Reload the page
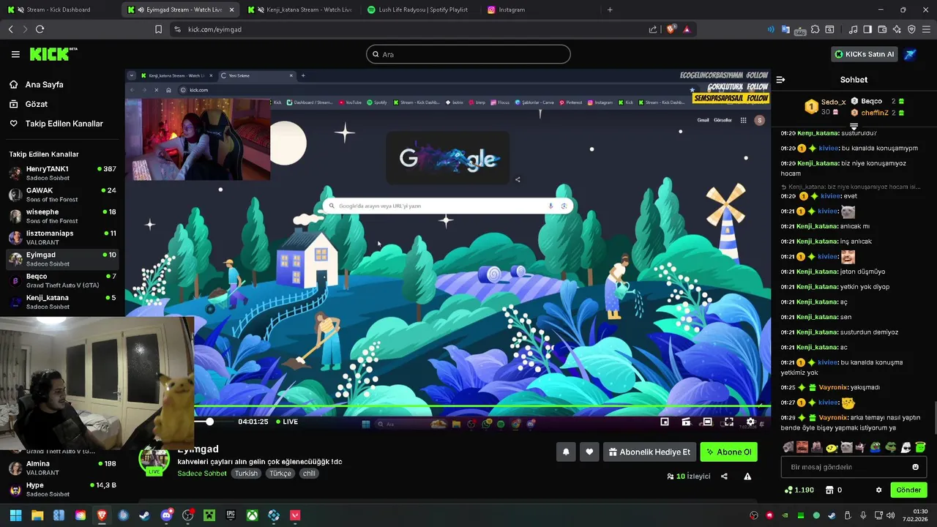The height and width of the screenshot is (527, 937). 40,29
